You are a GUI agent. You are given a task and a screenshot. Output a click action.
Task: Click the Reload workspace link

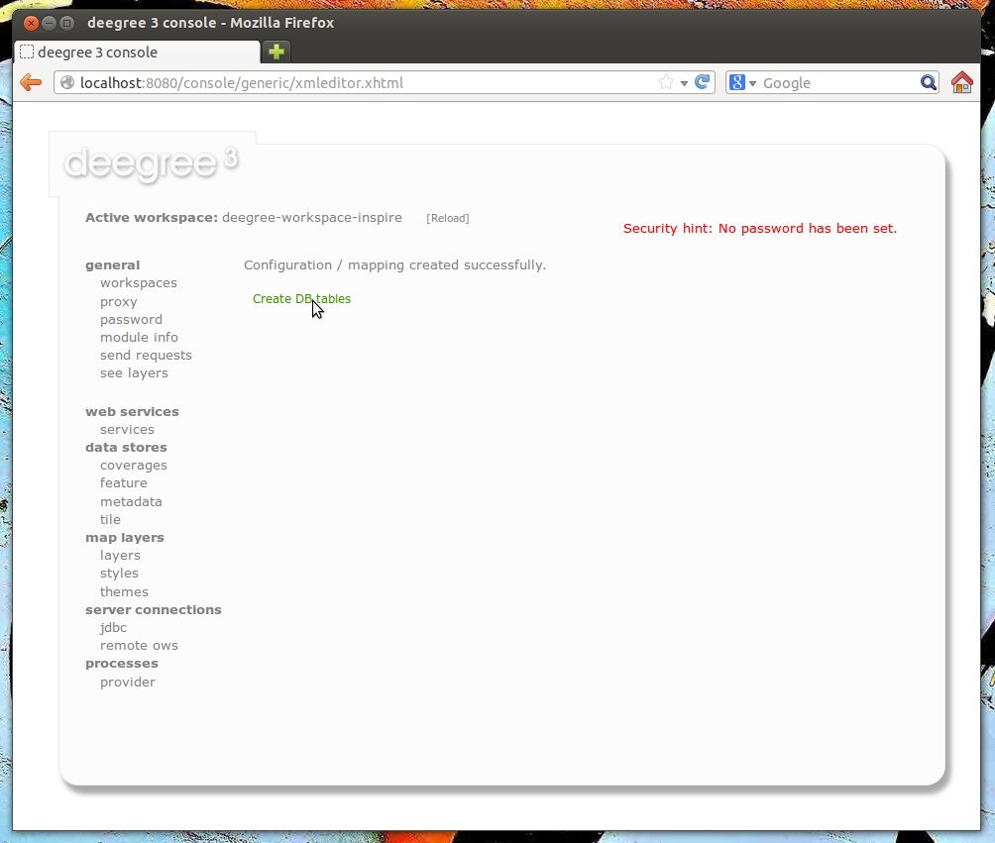pos(447,218)
